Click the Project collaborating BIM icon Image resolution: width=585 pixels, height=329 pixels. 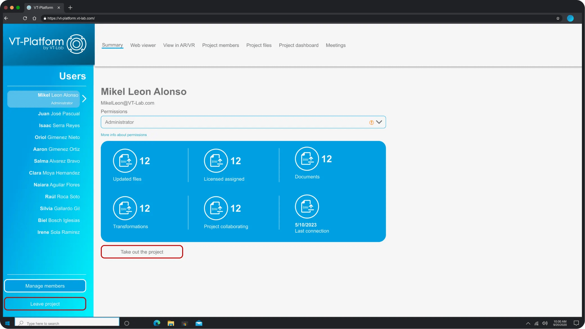point(216,208)
